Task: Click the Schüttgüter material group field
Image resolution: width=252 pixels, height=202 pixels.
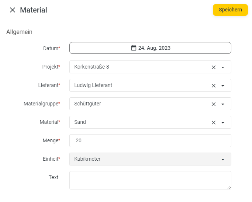Action: click(x=140, y=104)
